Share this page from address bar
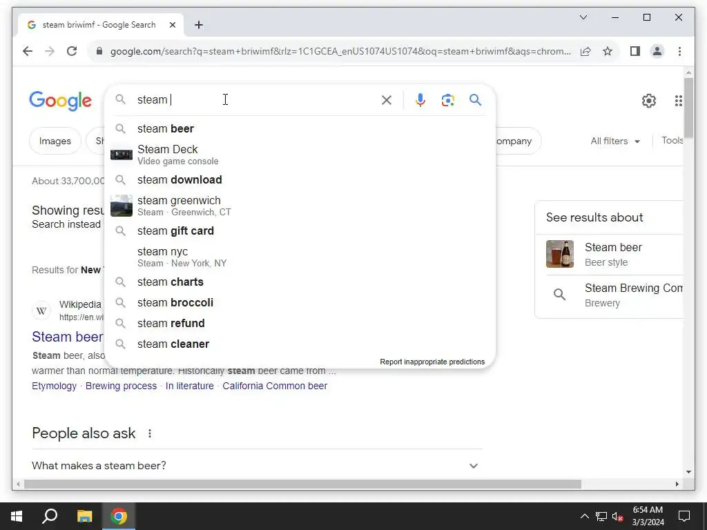 tap(585, 51)
